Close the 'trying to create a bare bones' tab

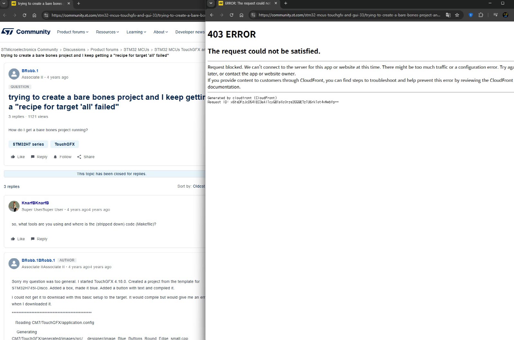point(69,4)
